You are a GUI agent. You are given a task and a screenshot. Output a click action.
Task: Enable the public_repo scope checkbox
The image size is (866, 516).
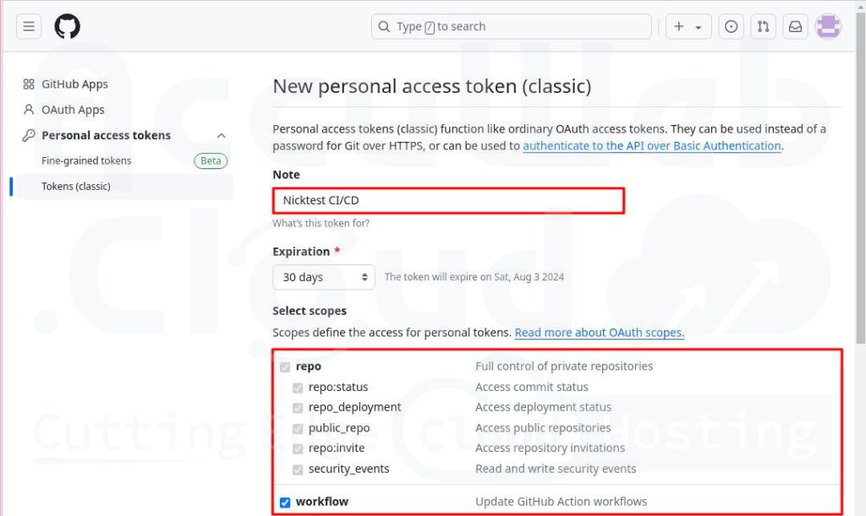click(x=298, y=428)
